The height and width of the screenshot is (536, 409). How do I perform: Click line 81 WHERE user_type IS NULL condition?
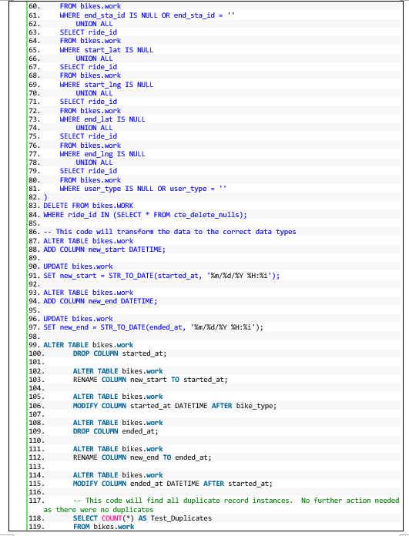pos(143,189)
